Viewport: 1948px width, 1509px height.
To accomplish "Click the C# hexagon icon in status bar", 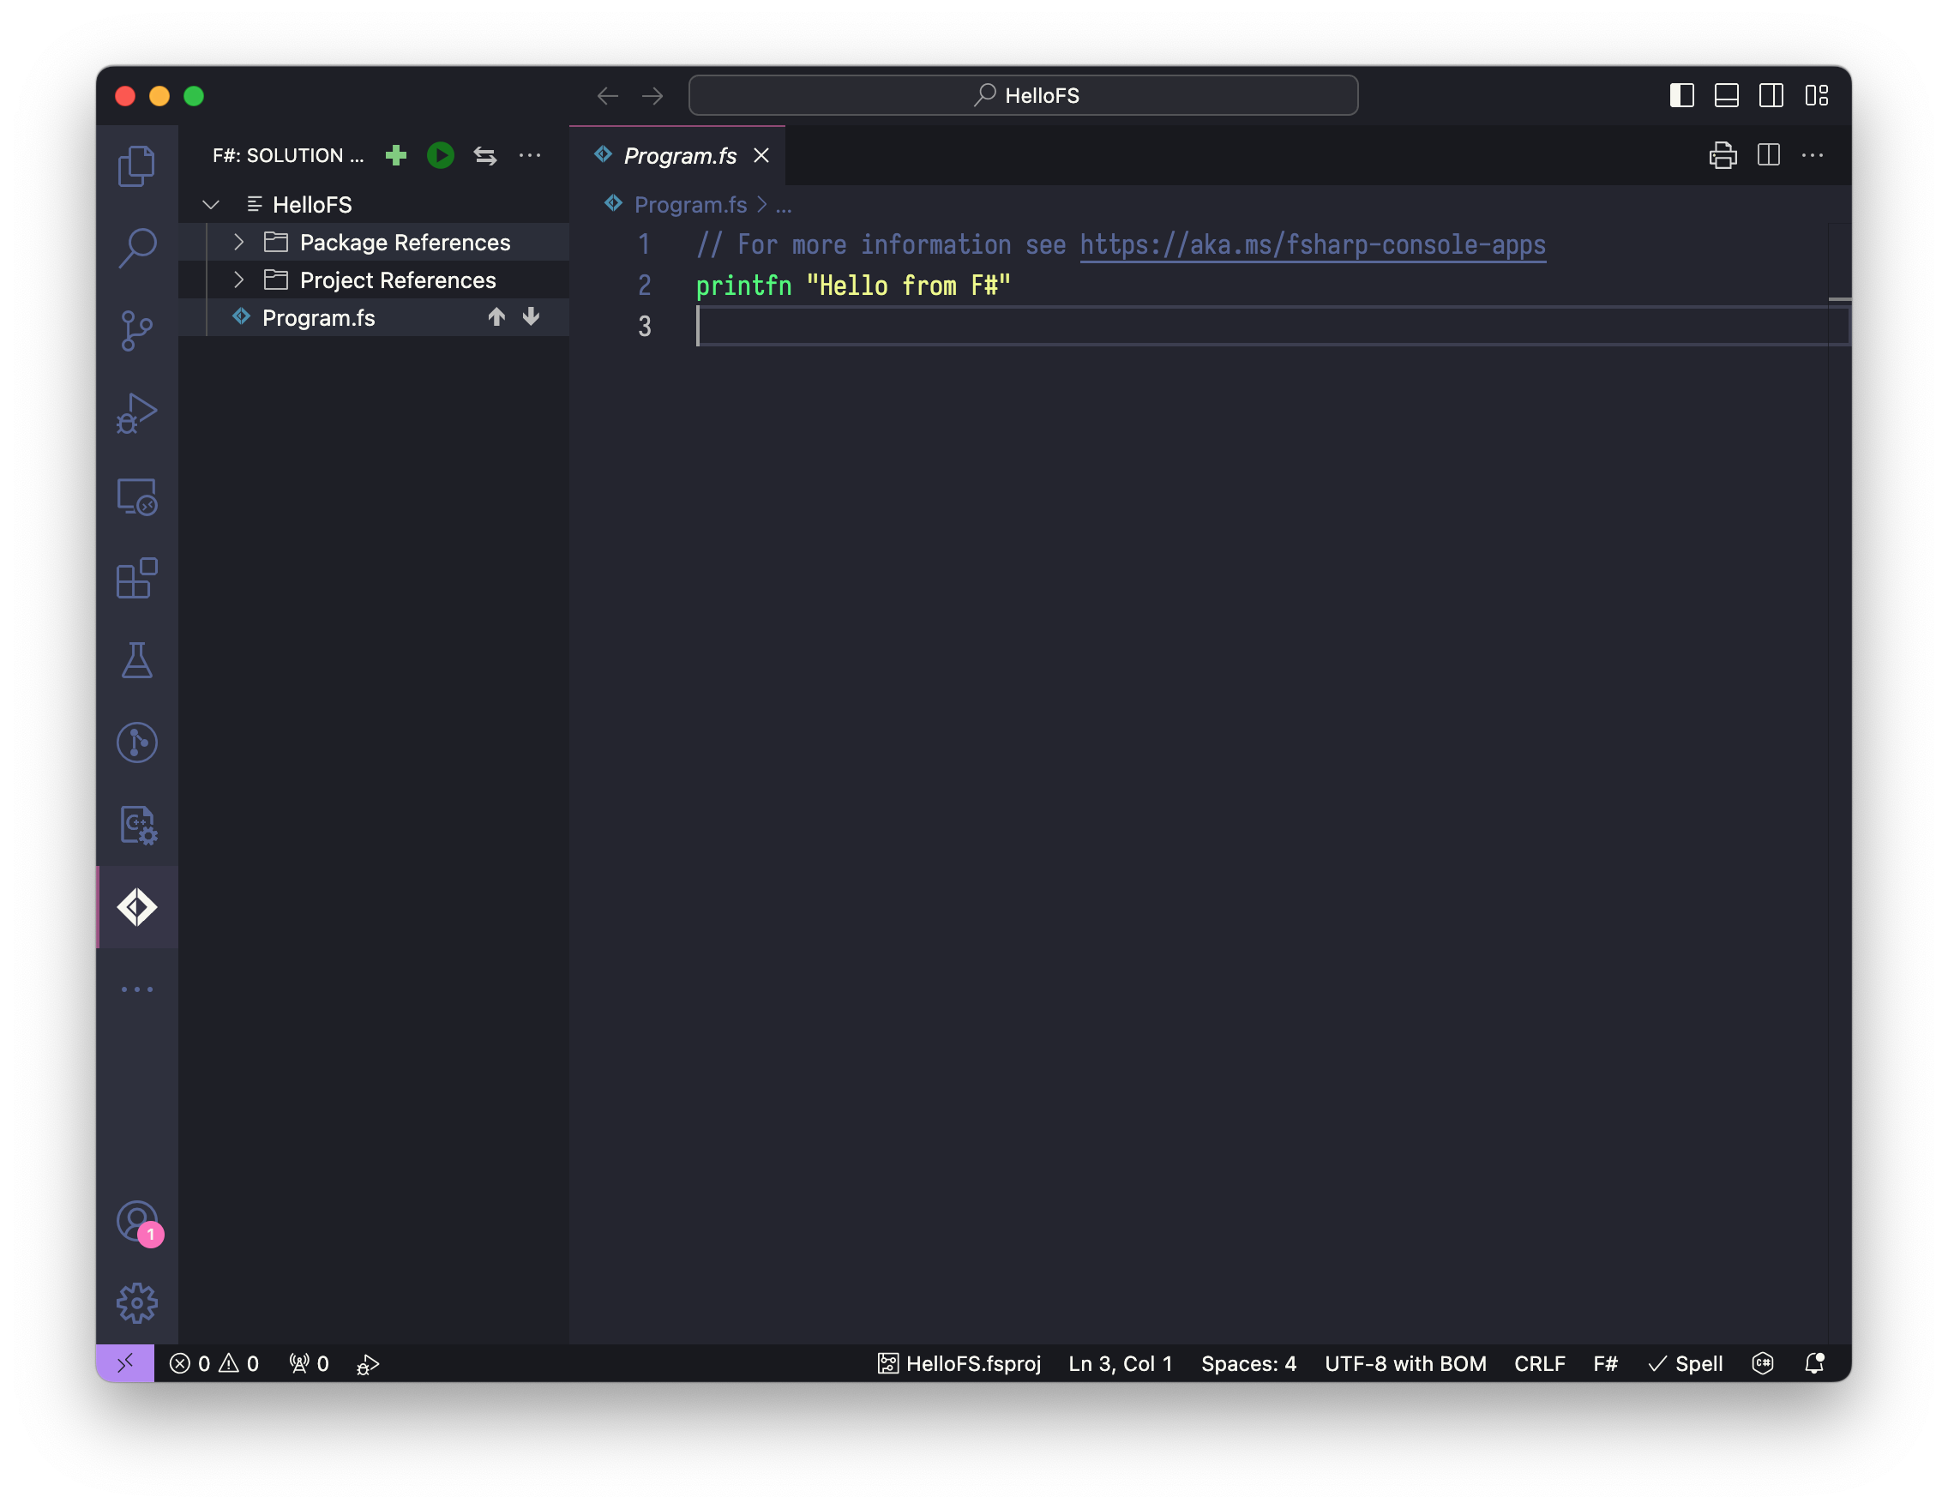I will (x=1763, y=1362).
